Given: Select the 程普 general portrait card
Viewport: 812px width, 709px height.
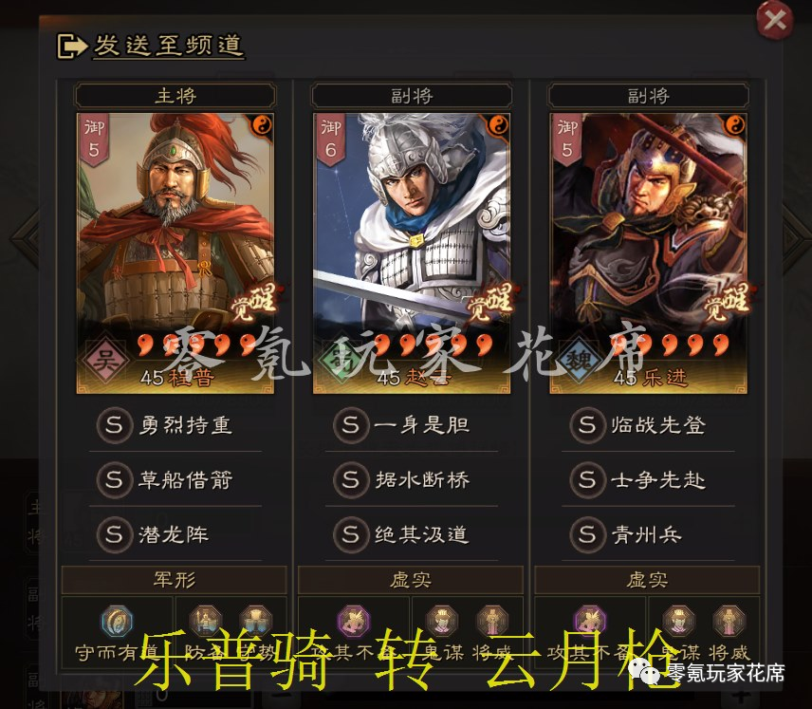Looking at the screenshot, I should pyautogui.click(x=175, y=252).
